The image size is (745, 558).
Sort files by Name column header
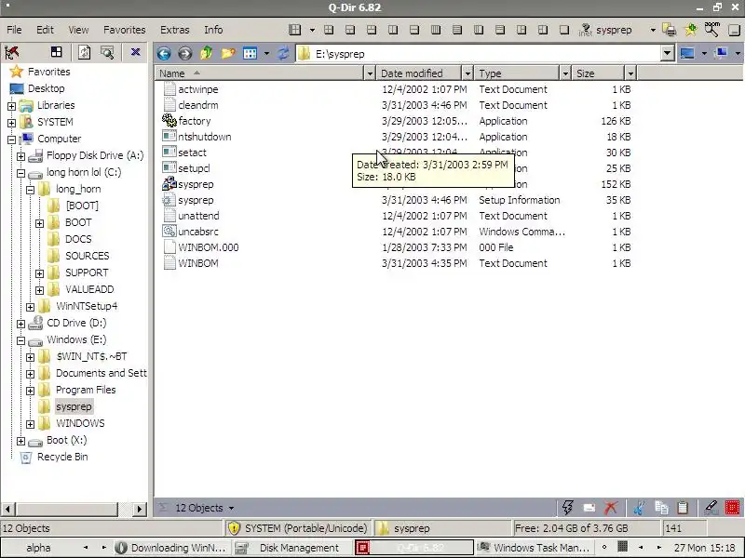(260, 73)
